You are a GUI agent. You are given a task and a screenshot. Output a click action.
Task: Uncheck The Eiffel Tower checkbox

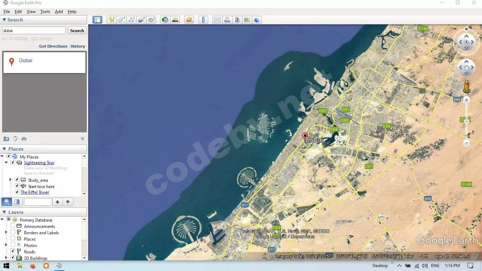[17, 192]
